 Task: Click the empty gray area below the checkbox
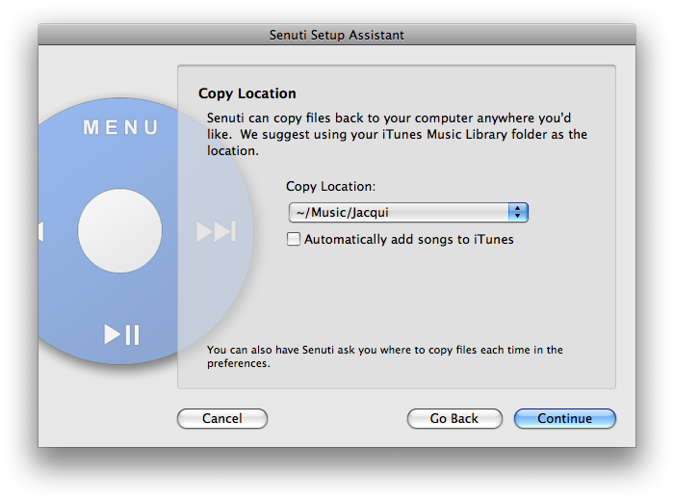coord(404,294)
